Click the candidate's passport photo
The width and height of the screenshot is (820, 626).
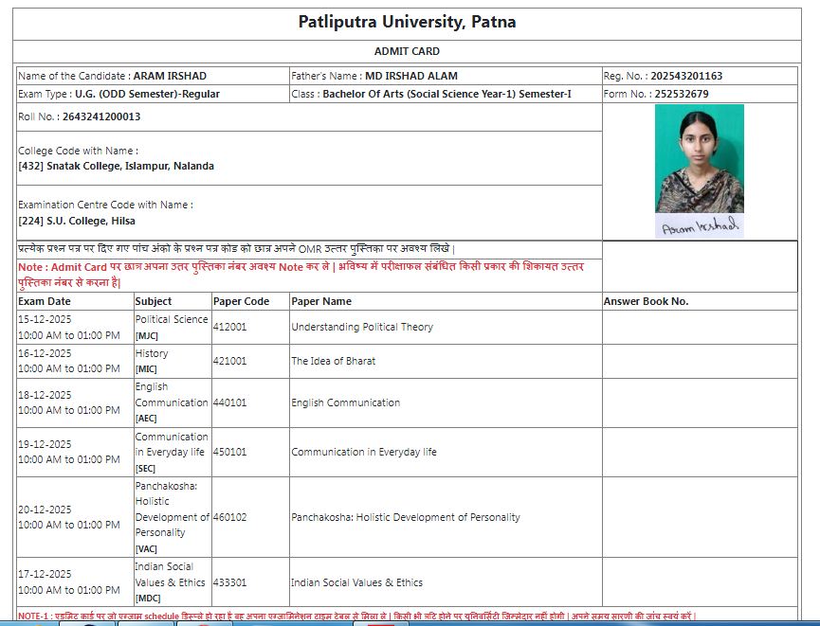coord(700,158)
